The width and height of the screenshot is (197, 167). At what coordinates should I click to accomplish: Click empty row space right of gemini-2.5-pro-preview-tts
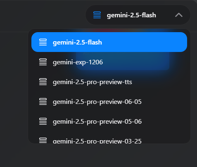[x=160, y=82]
